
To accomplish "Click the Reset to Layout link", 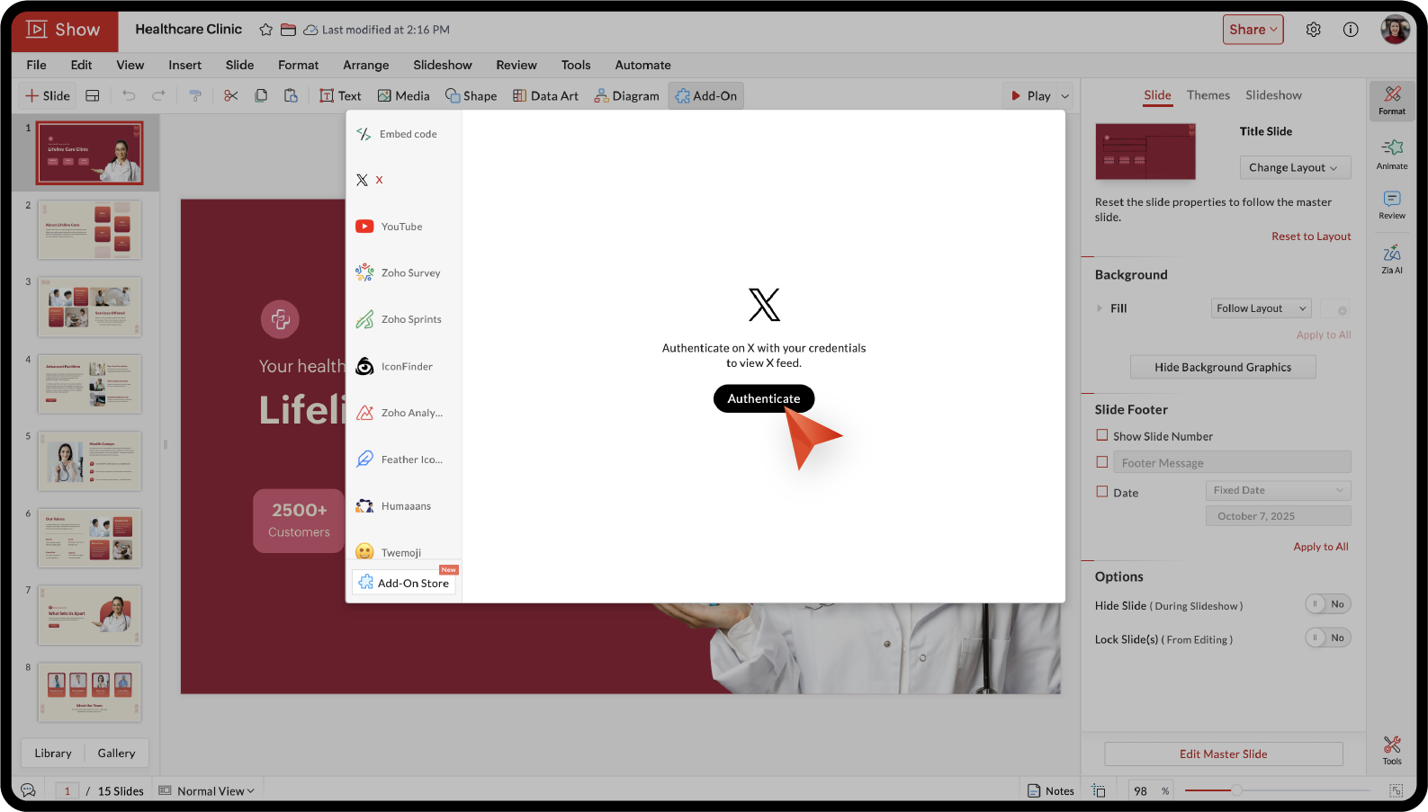I will (1311, 236).
